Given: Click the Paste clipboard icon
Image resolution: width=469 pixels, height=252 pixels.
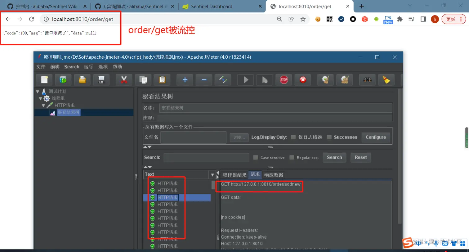Looking at the screenshot, I should tap(162, 80).
